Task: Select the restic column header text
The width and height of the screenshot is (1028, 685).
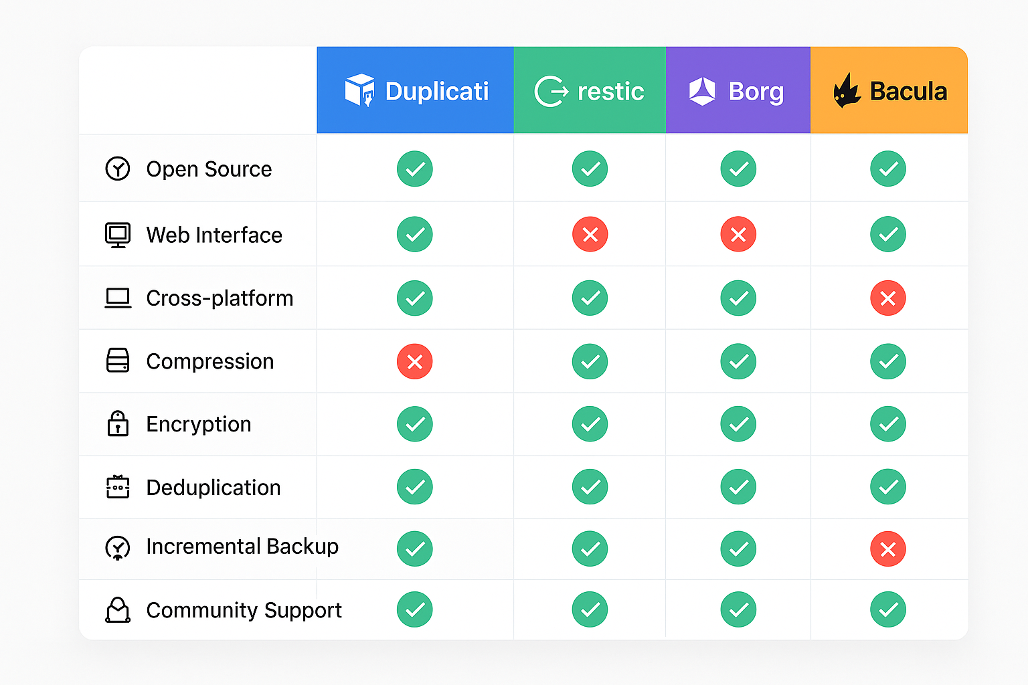Action: 610,91
